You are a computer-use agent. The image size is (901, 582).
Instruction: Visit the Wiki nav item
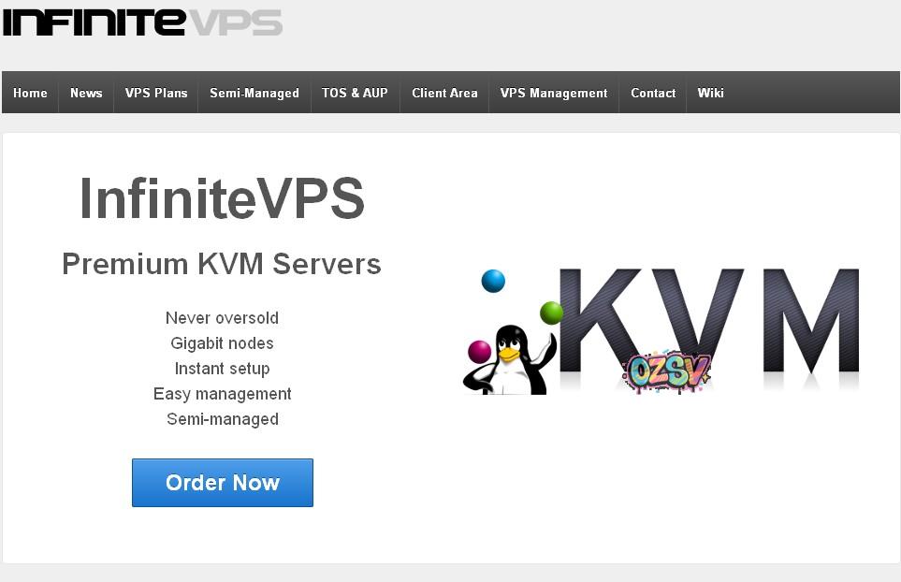(x=711, y=93)
